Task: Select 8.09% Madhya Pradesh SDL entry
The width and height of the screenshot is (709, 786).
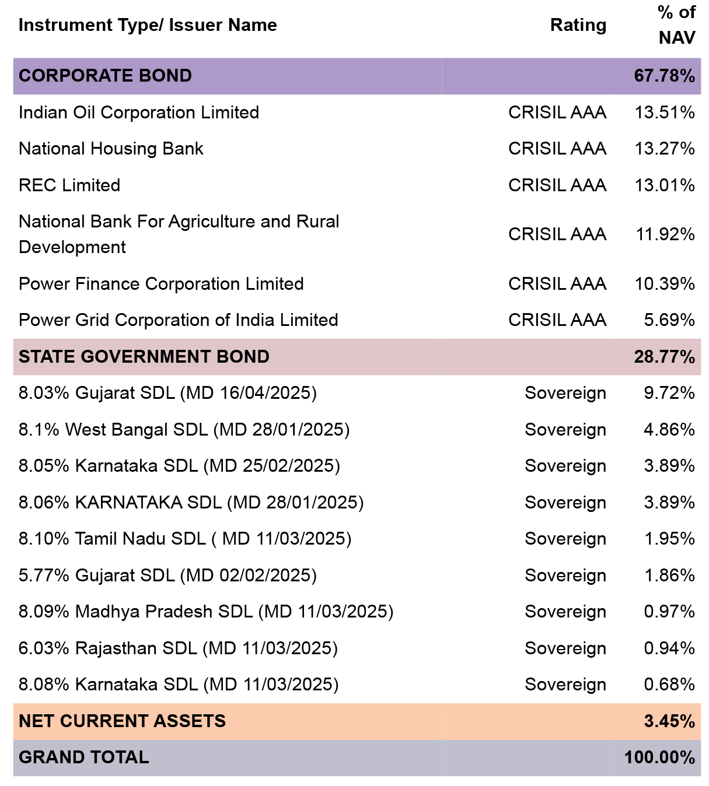Action: point(357,612)
